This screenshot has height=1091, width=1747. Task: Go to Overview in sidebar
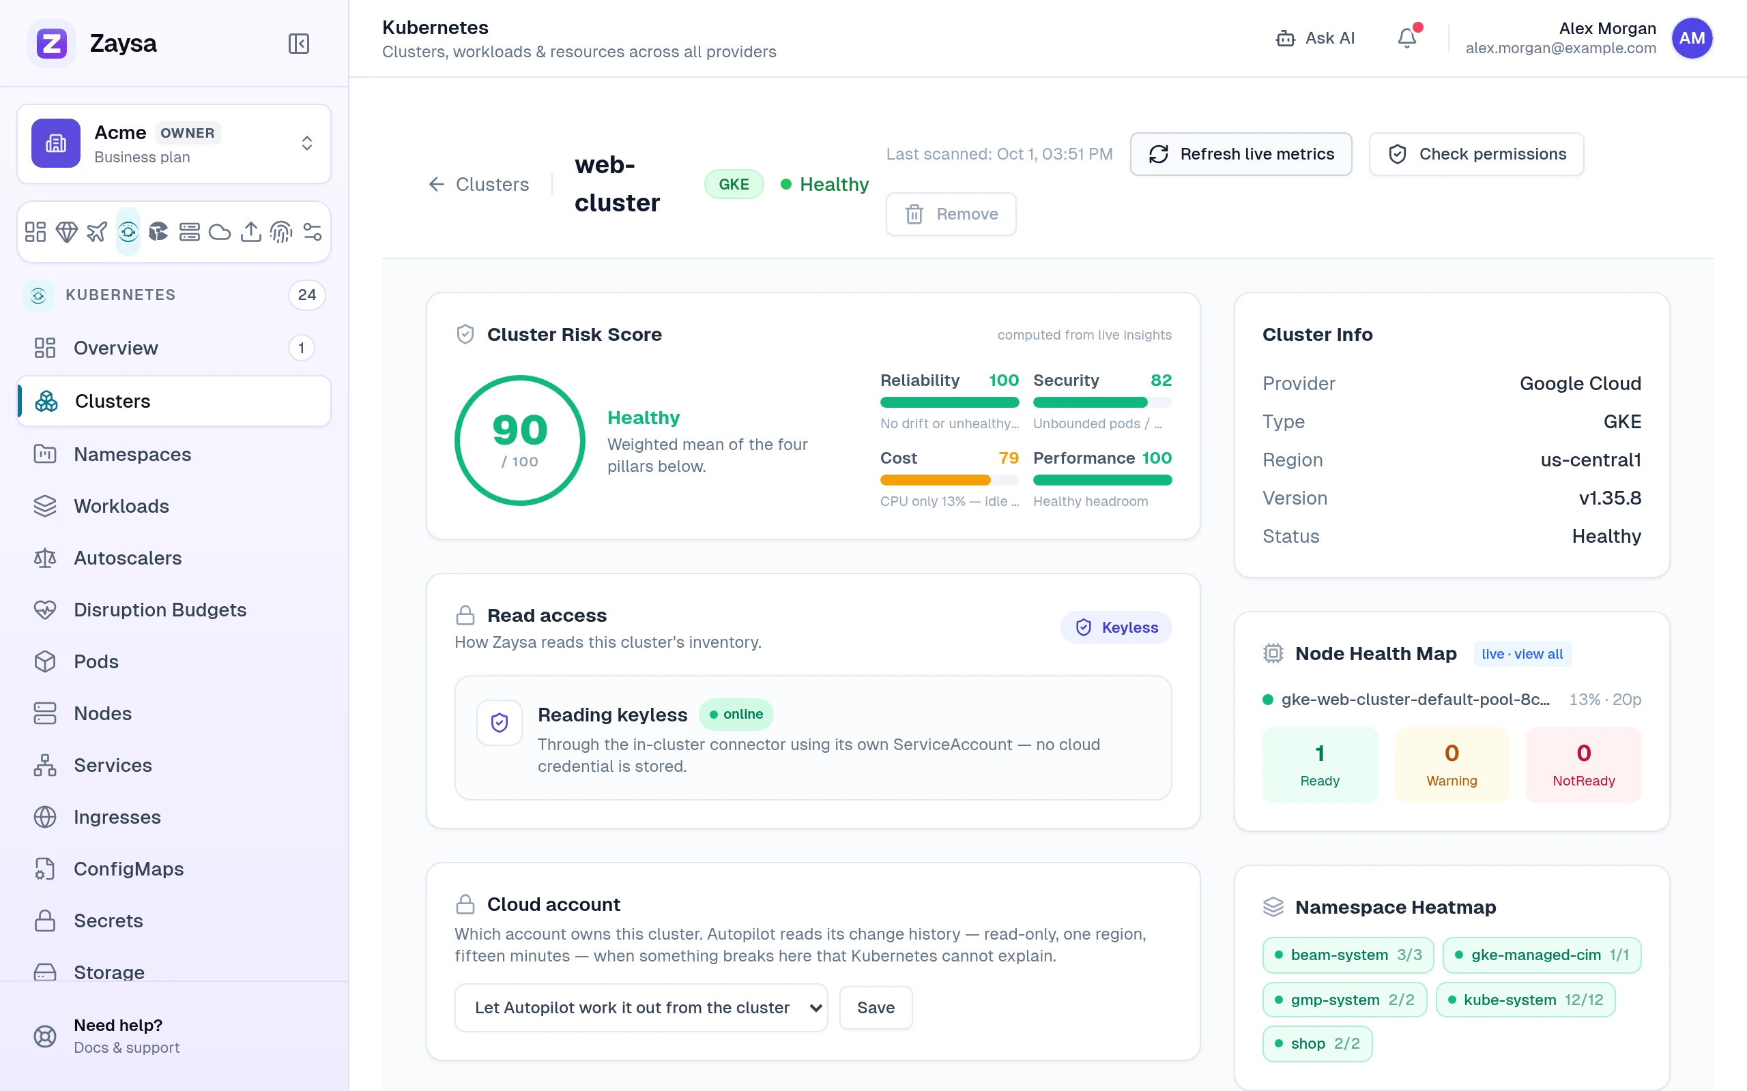(x=174, y=348)
